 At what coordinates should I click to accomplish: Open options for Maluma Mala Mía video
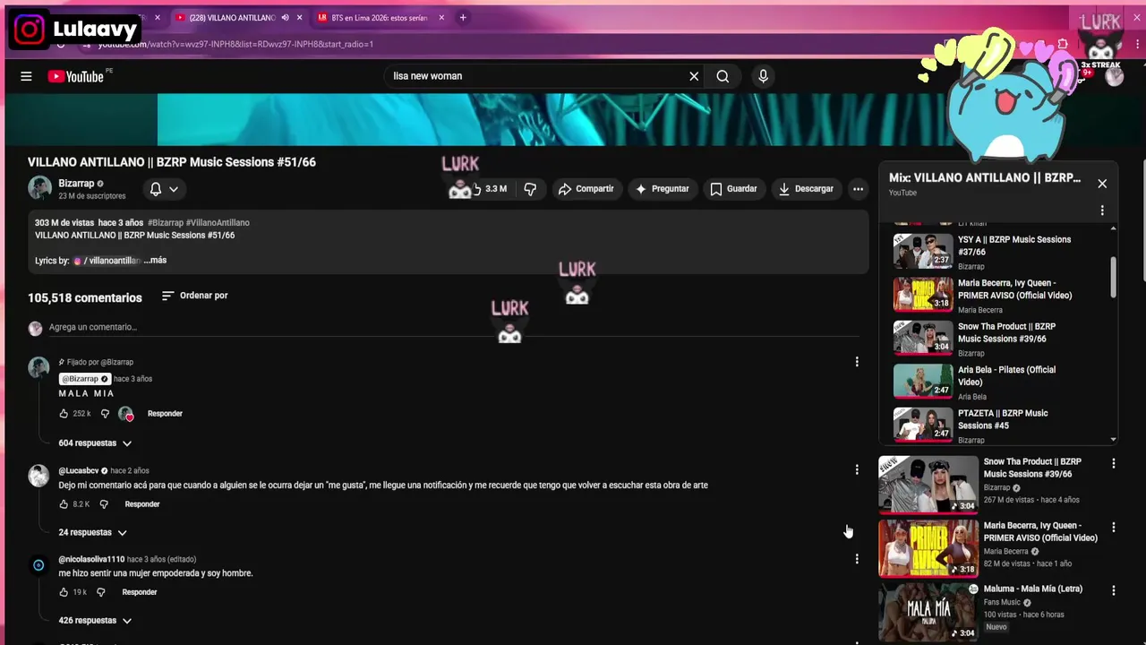(1114, 591)
